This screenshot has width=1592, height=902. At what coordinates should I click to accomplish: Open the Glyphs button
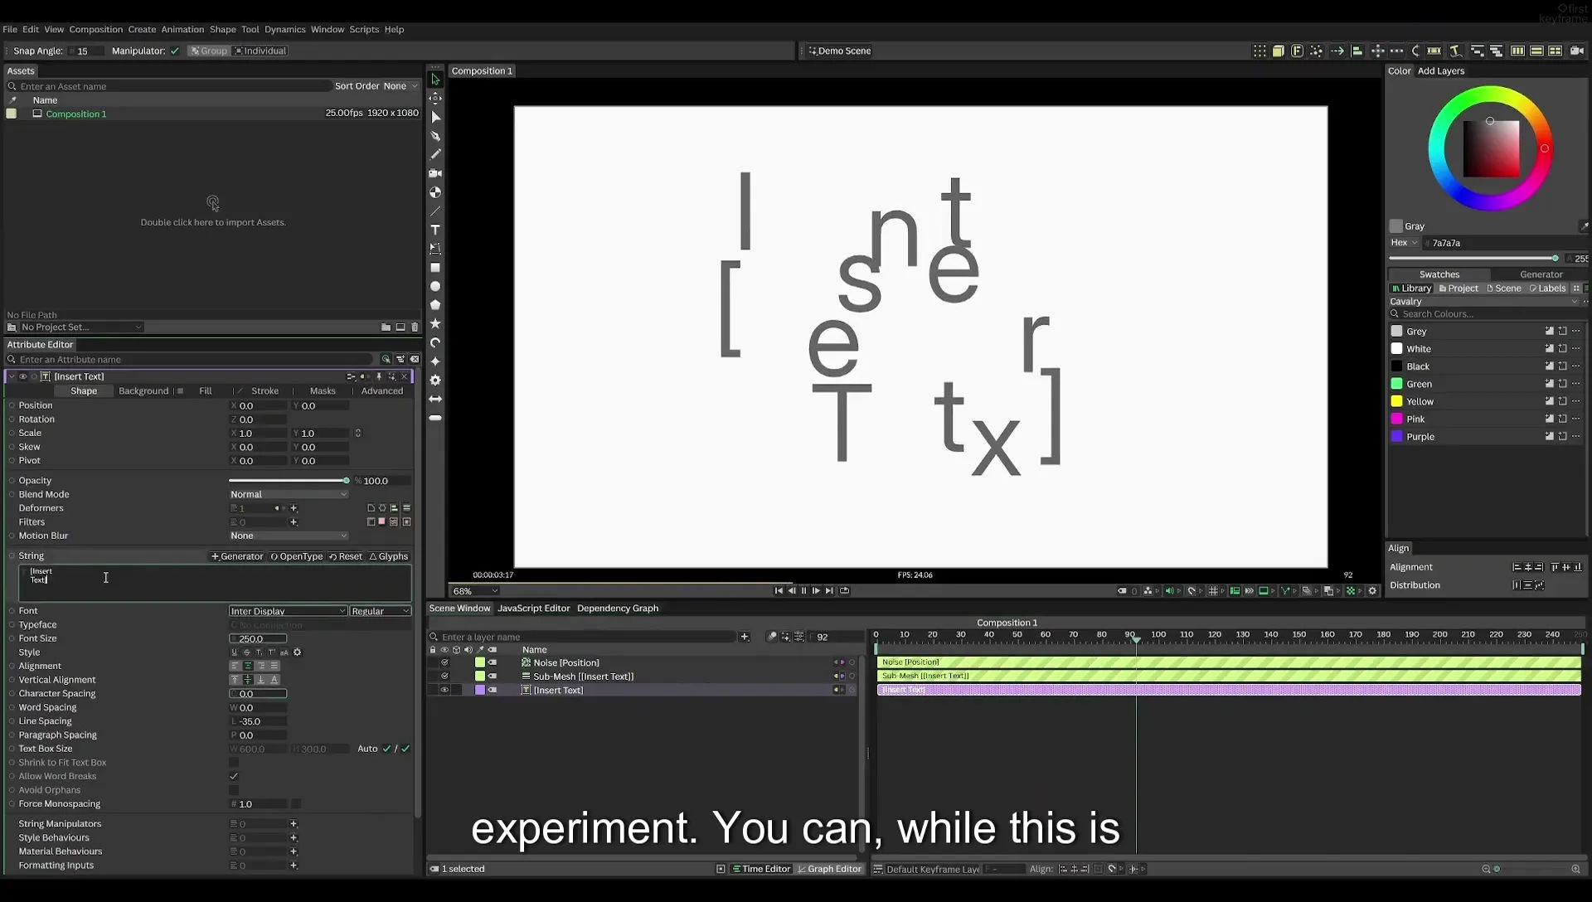[389, 556]
